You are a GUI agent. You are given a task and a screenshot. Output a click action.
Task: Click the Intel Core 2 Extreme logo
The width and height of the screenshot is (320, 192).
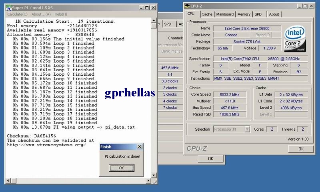tap(295, 39)
